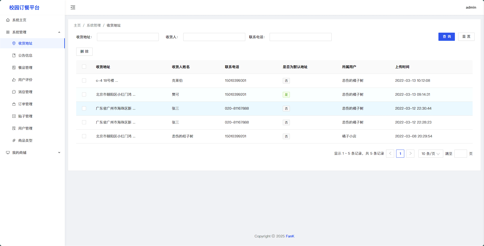
Task: Click the home icon beside 系统主页
Action: click(8, 20)
